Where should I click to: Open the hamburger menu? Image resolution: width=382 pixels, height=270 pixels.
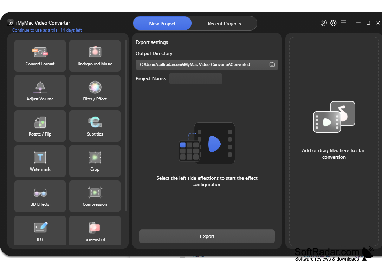(x=343, y=23)
